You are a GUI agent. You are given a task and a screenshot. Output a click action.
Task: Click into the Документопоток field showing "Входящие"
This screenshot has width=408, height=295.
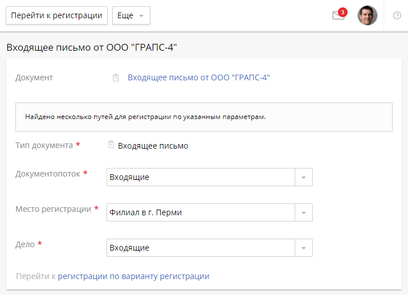click(201, 177)
